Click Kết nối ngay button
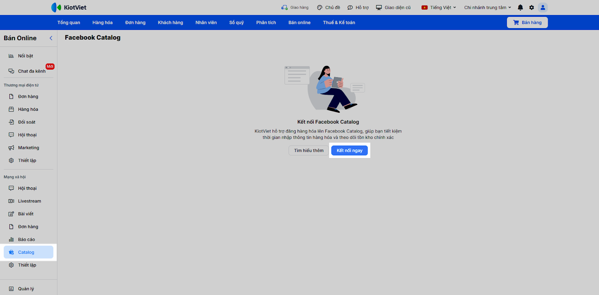This screenshot has height=295, width=599. 350,150
